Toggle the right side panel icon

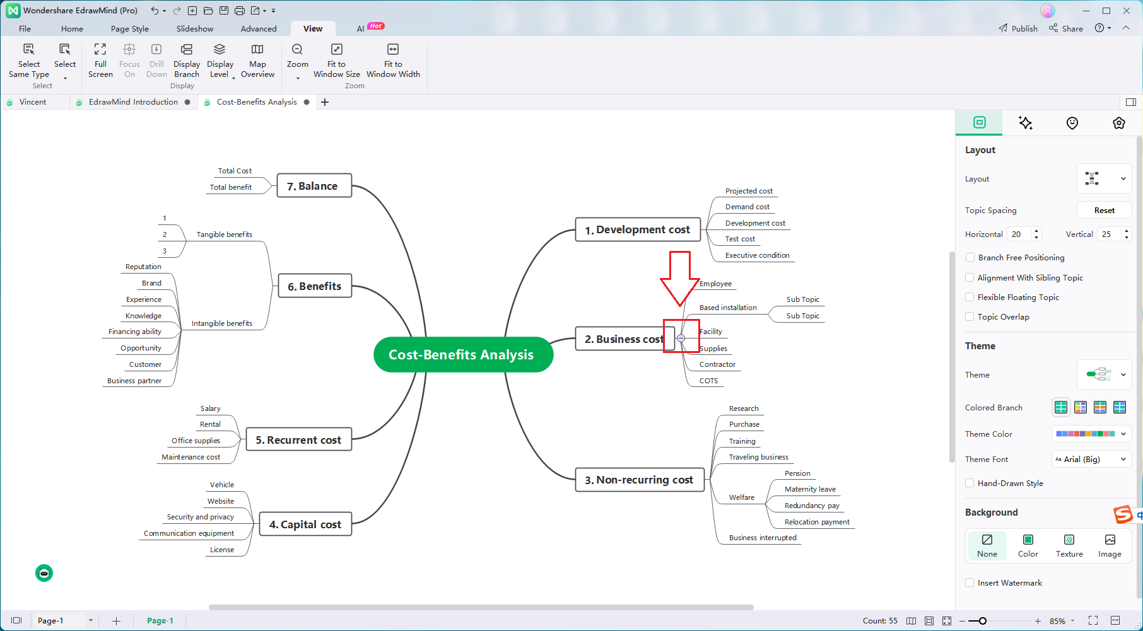point(1131,102)
